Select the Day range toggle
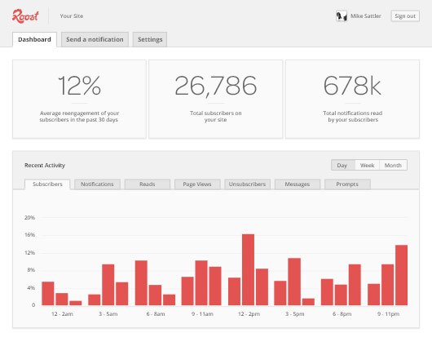Screen dimensions: 432x342 tap(343, 165)
